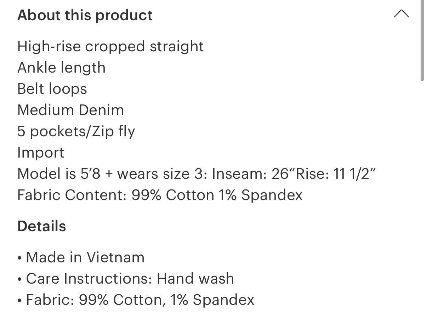Click the Medium Denim text

[x=70, y=110]
